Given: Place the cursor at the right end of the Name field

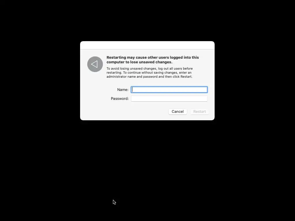Looking at the screenshot, I should (x=206, y=90).
